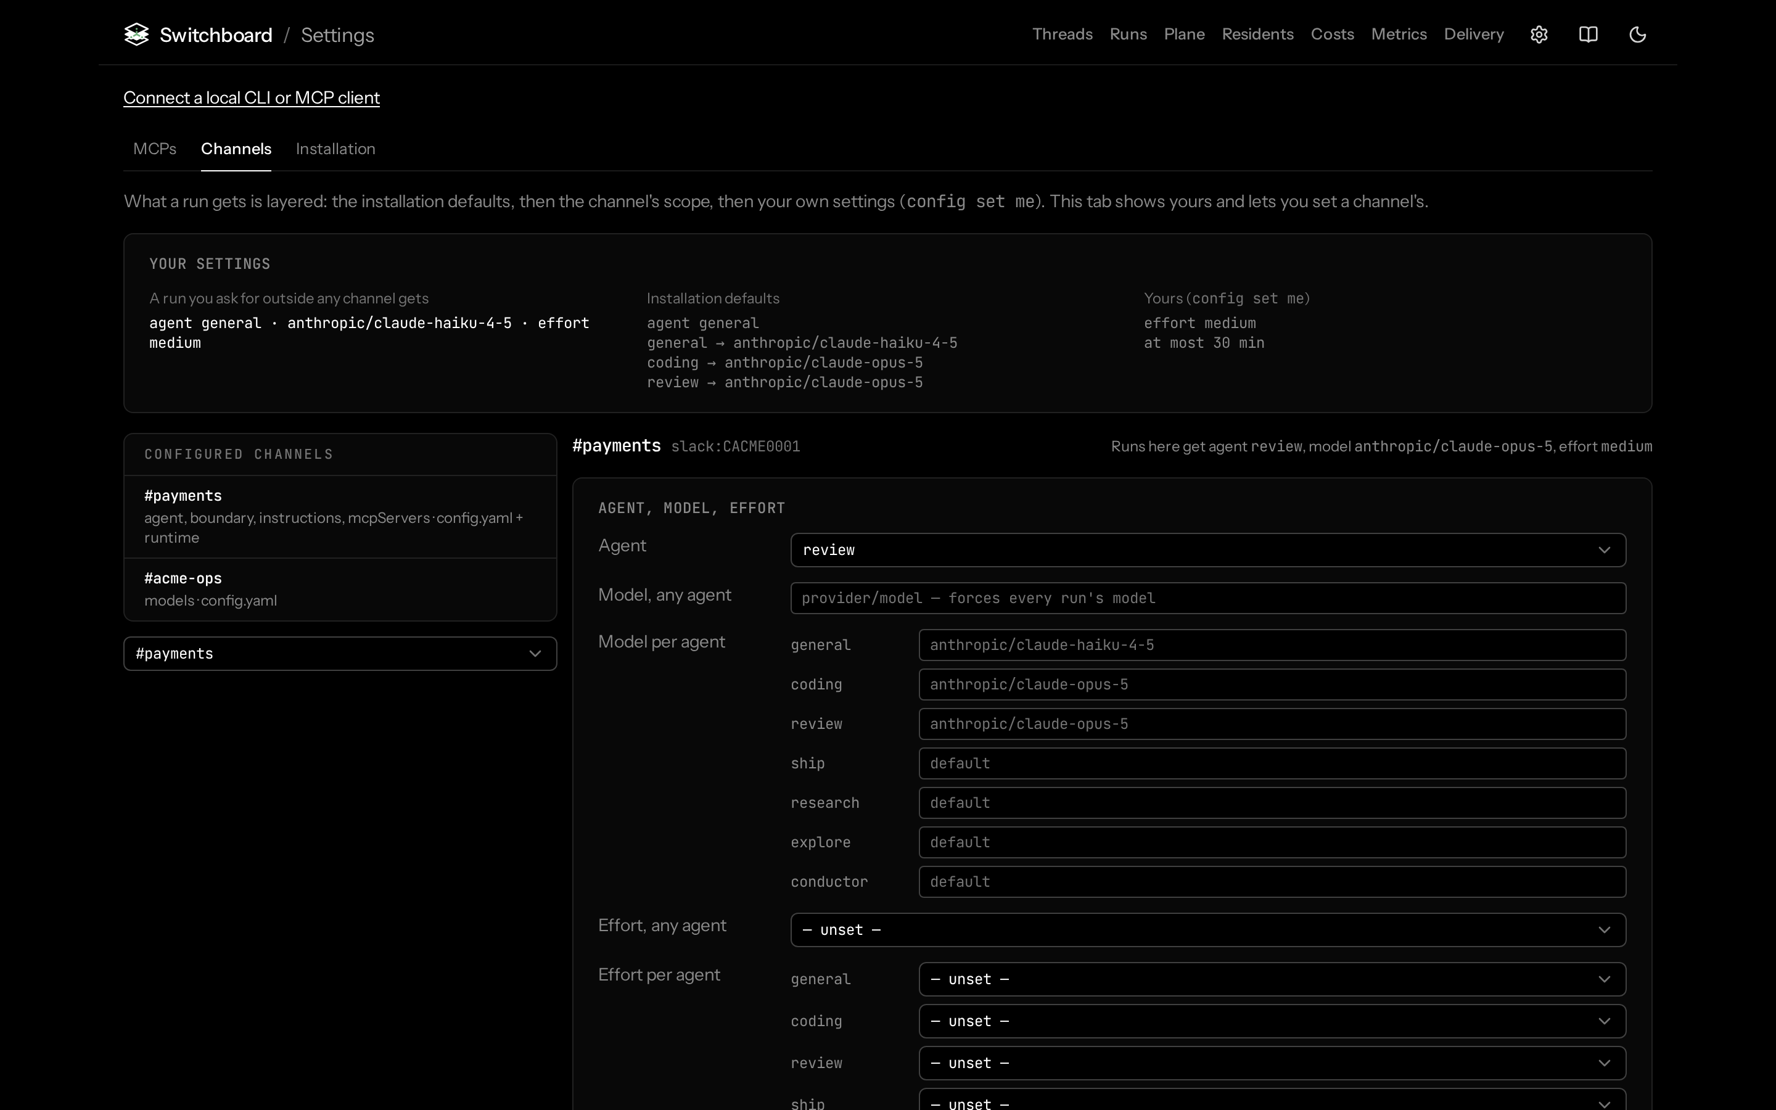Image resolution: width=1776 pixels, height=1110 pixels.
Task: Open the Agent dropdown showing review
Action: (1208, 550)
